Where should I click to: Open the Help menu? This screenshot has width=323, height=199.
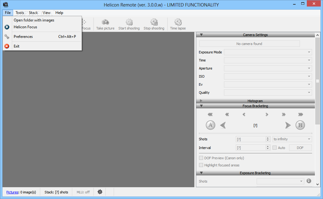click(x=59, y=13)
